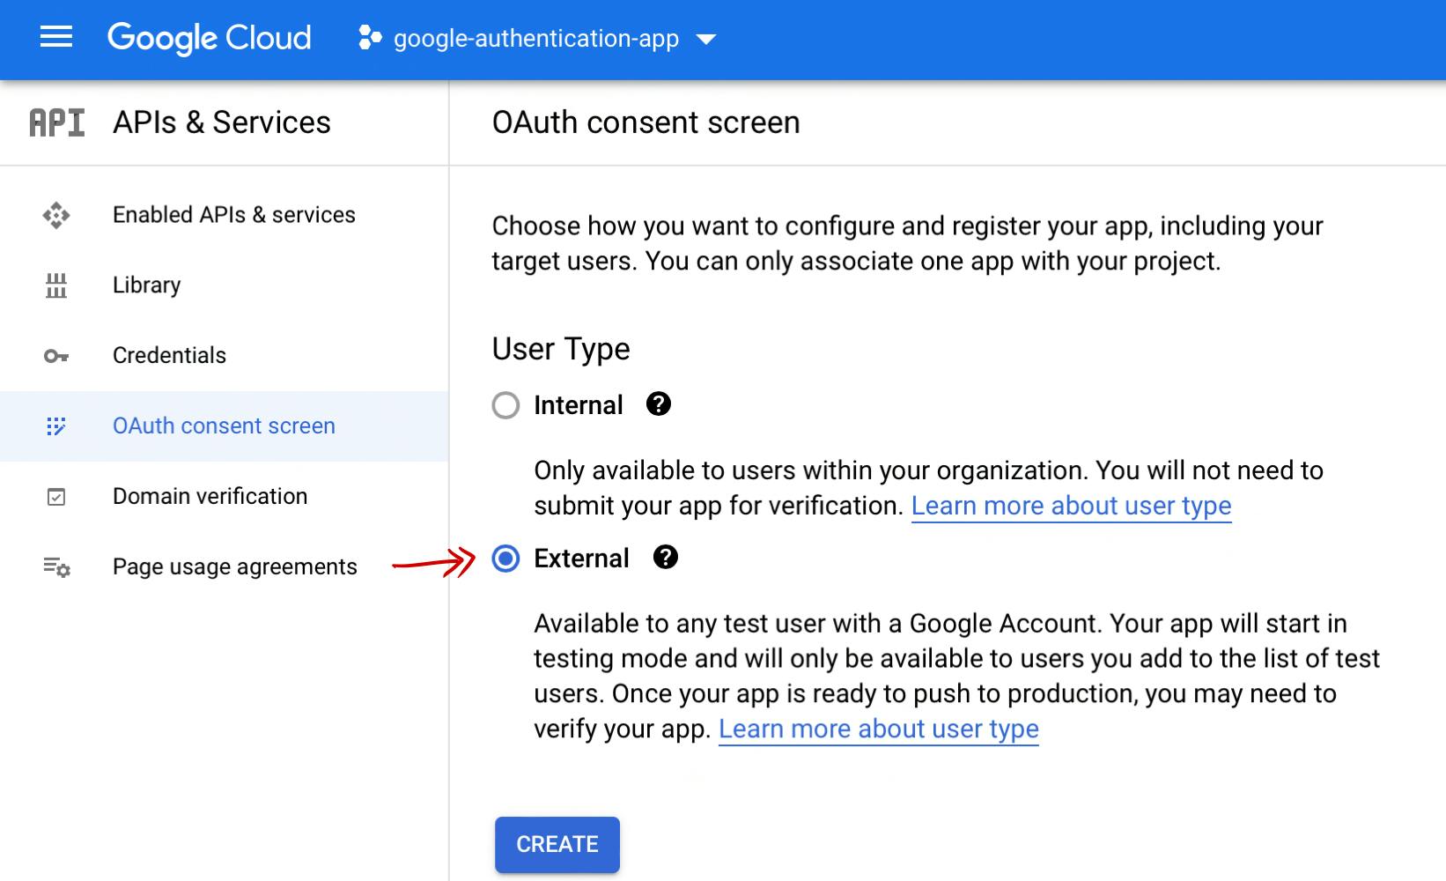The width and height of the screenshot is (1446, 881).
Task: Click the Library icon in sidebar
Action: pyautogui.click(x=56, y=285)
